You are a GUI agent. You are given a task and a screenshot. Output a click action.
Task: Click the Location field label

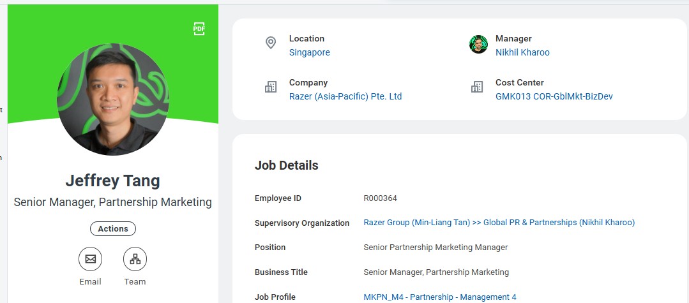[x=307, y=39]
